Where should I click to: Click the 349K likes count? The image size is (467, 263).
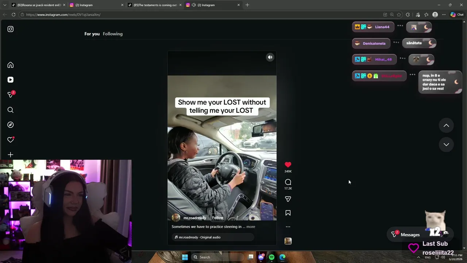288,171
